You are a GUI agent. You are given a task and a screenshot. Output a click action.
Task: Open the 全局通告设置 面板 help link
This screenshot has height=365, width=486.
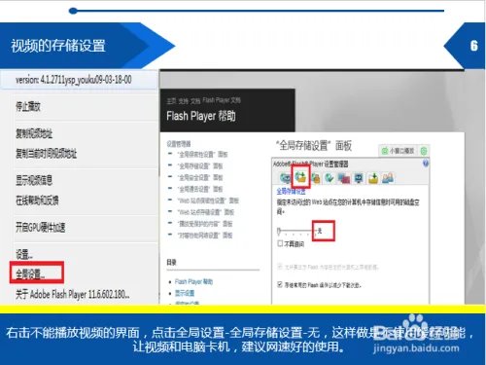click(x=200, y=189)
